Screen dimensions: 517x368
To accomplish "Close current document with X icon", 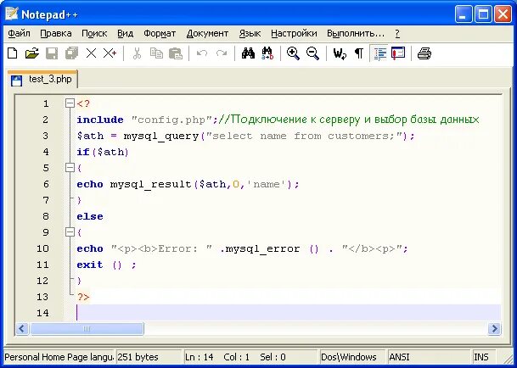I will click(91, 53).
